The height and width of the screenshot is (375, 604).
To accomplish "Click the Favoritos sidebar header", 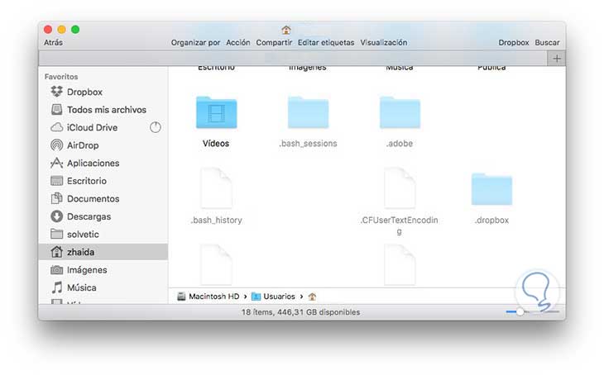I will coord(61,77).
